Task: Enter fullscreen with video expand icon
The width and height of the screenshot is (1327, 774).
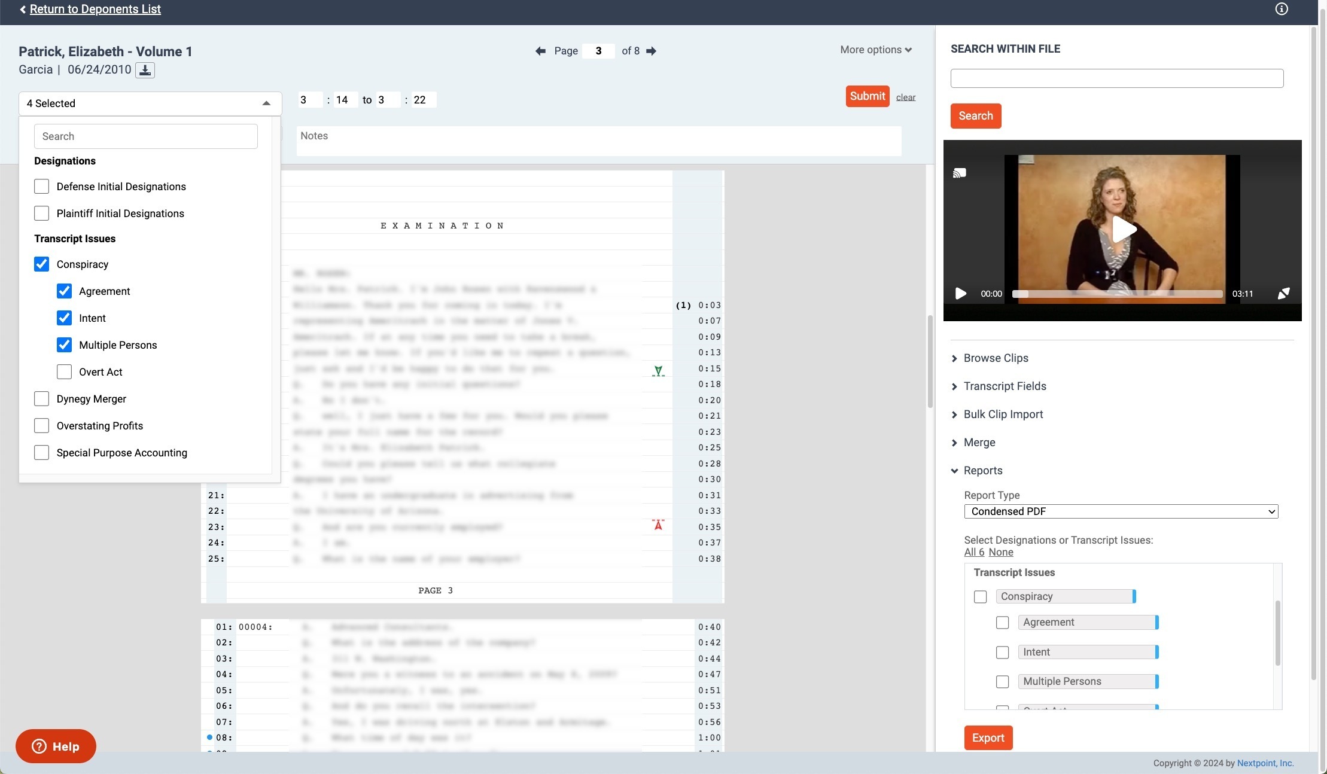Action: click(1283, 294)
